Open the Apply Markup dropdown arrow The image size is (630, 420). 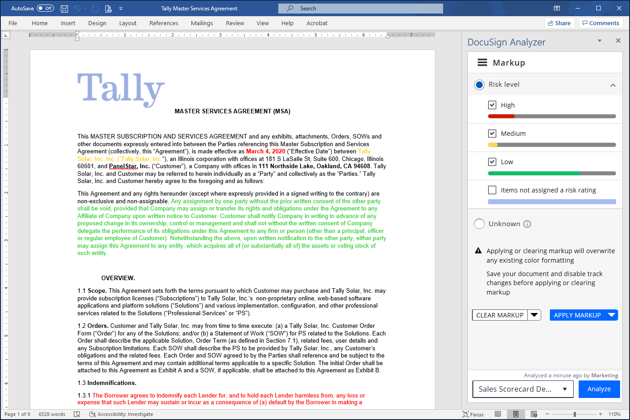612,315
